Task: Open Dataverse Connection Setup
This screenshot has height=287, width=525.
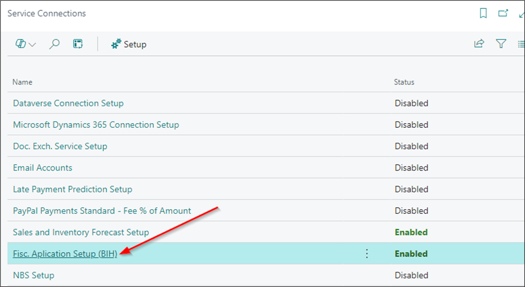Action: 68,103
